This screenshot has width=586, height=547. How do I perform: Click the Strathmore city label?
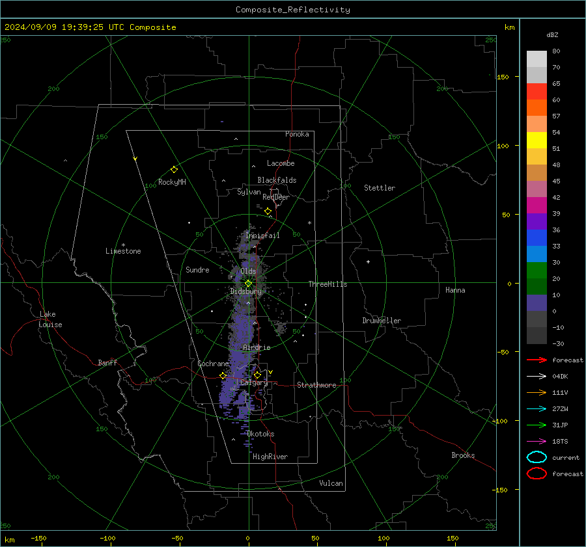[x=316, y=385]
